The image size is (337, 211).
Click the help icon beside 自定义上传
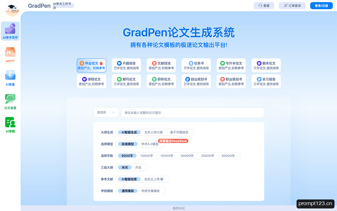point(162,179)
